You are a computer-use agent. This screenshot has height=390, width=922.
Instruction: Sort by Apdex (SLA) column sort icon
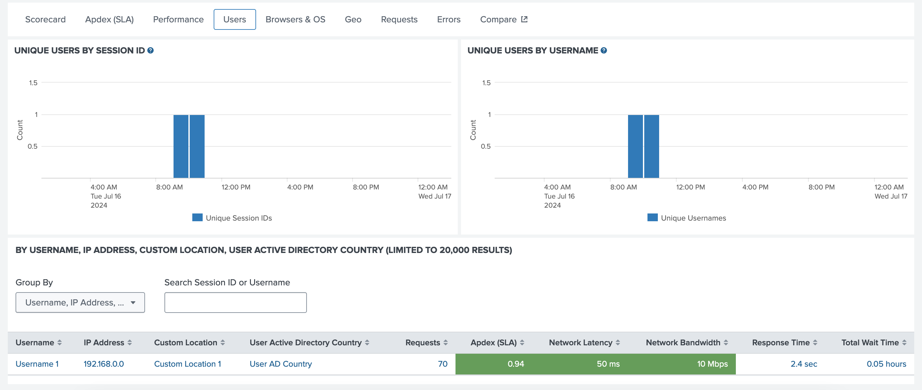tap(522, 342)
